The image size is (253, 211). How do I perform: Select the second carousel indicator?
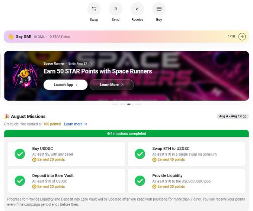pos(123,104)
